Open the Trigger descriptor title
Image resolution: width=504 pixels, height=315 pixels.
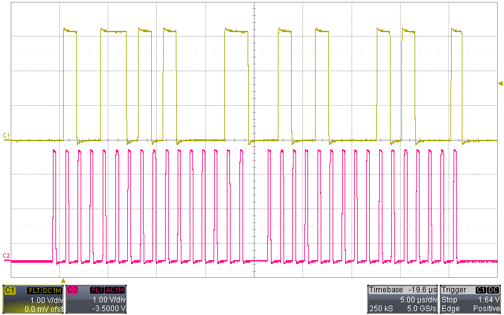pos(454,290)
